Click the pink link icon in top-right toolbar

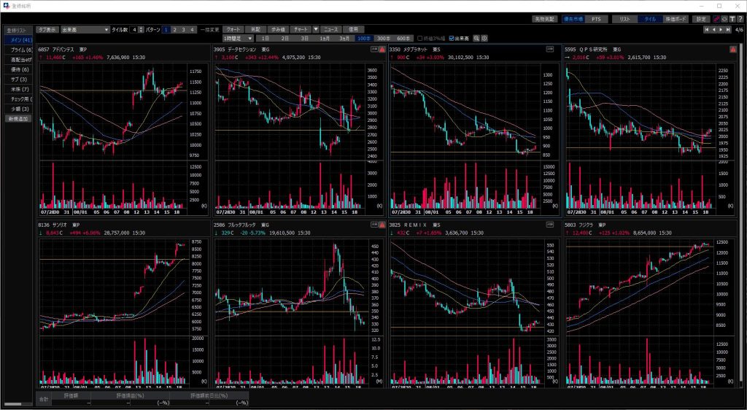[x=716, y=19]
